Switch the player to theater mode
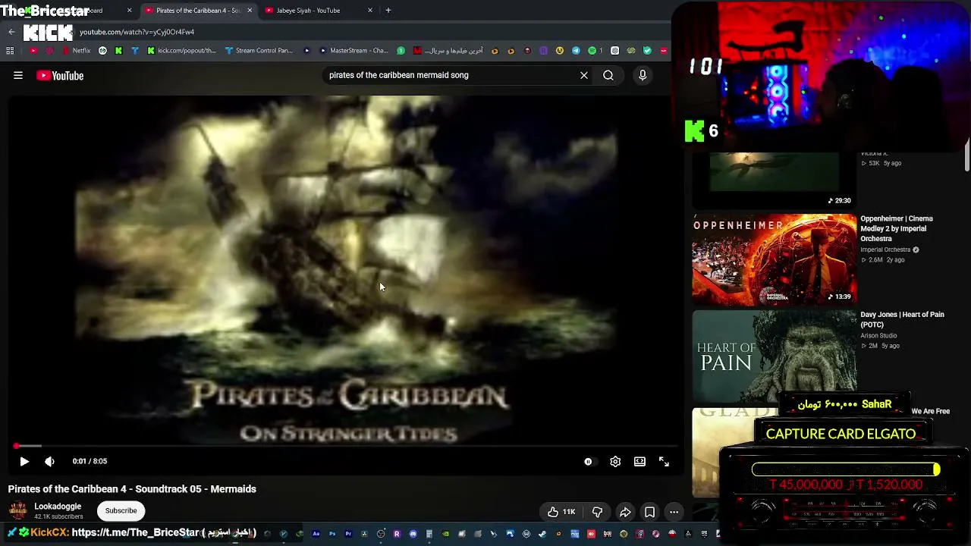The width and height of the screenshot is (971, 546). 639,461
